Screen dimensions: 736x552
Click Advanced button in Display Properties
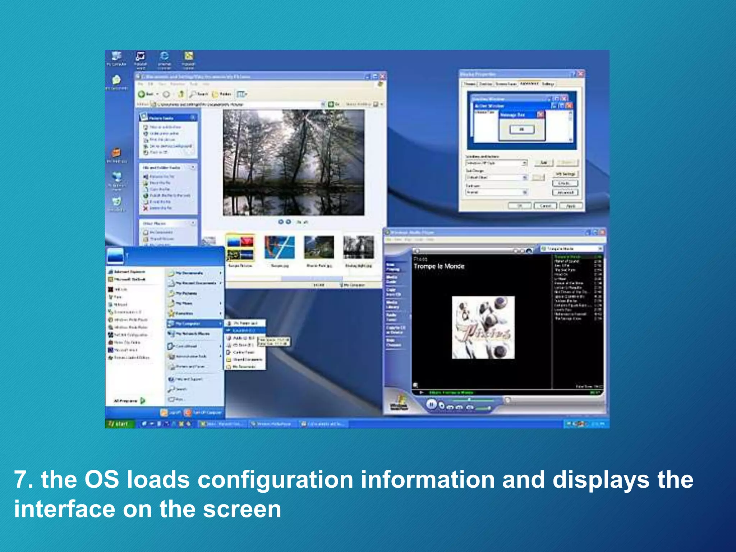point(565,193)
